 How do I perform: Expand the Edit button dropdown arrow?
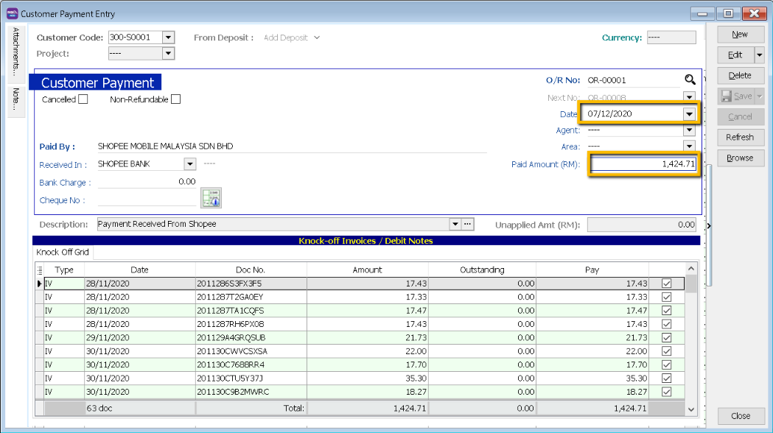click(x=759, y=55)
